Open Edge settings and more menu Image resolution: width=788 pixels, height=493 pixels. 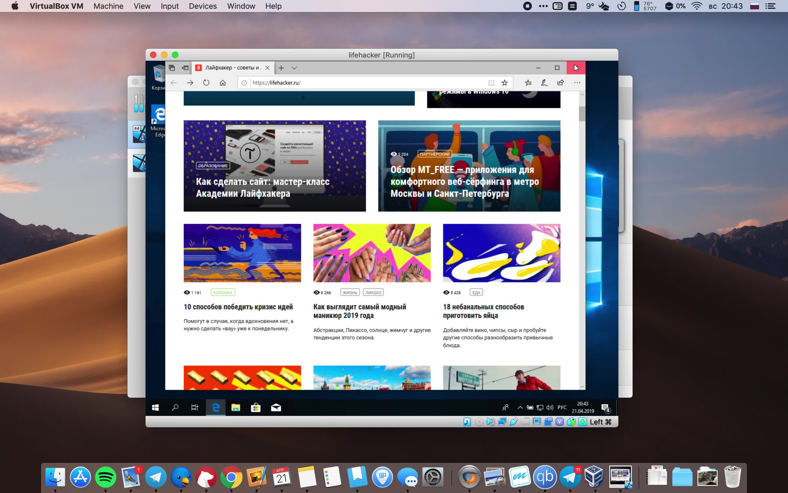tap(577, 83)
